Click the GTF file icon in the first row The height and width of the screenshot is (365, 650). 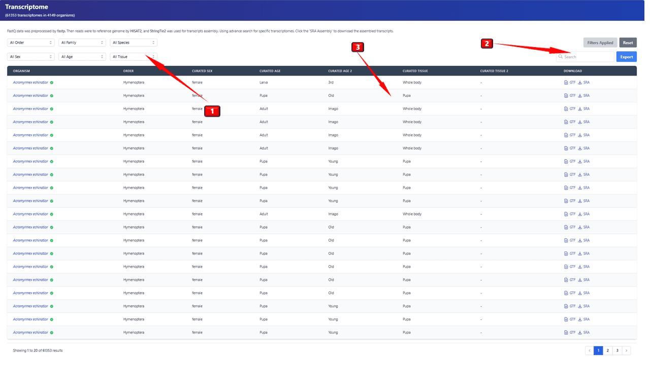[566, 82]
